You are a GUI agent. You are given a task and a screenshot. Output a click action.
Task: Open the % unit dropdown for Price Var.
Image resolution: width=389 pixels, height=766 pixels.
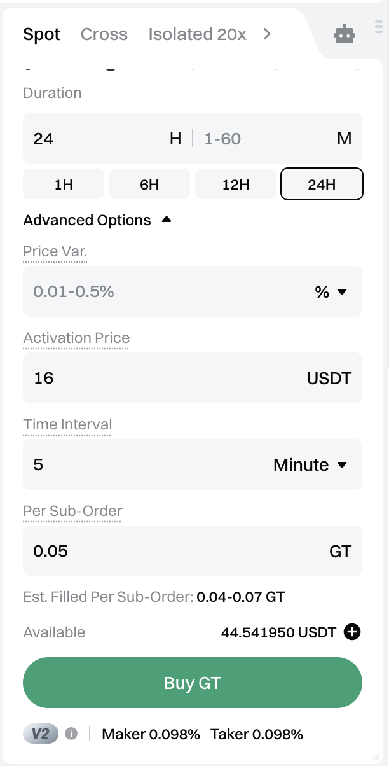click(x=331, y=292)
